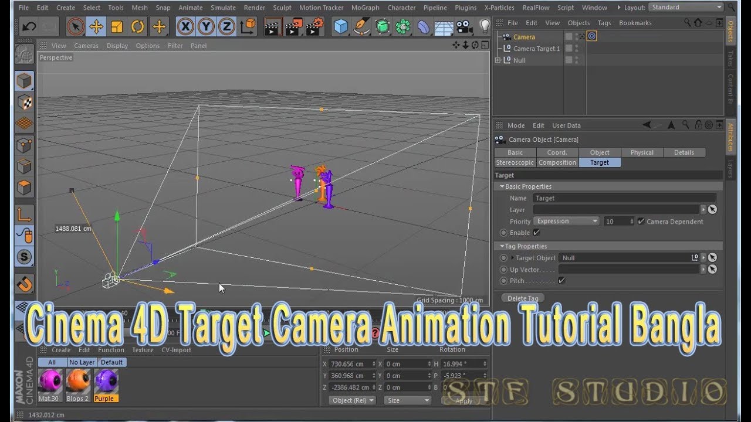Select the Blops 2 orange material

click(77, 382)
